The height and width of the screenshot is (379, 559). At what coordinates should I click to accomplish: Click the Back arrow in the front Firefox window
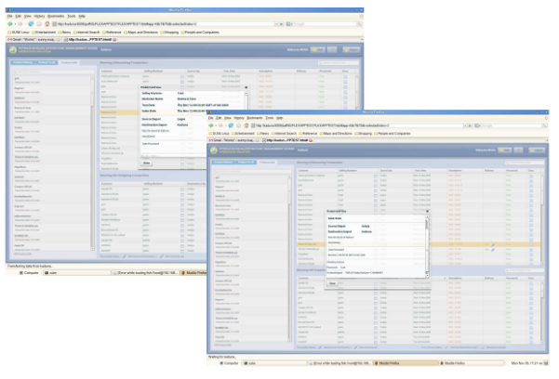[x=212, y=124]
